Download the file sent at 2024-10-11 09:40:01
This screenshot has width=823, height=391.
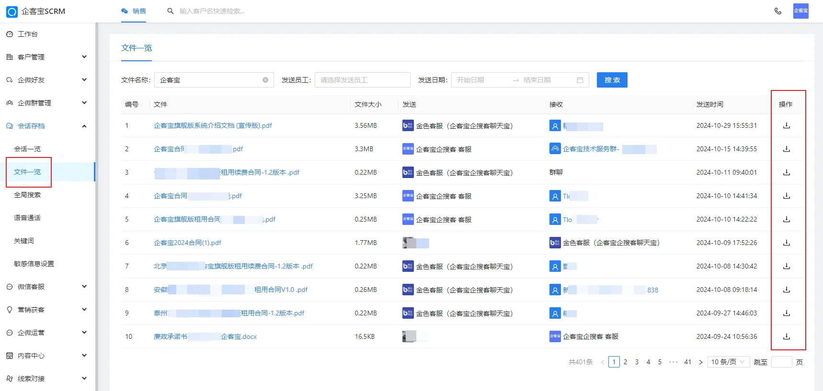click(786, 172)
